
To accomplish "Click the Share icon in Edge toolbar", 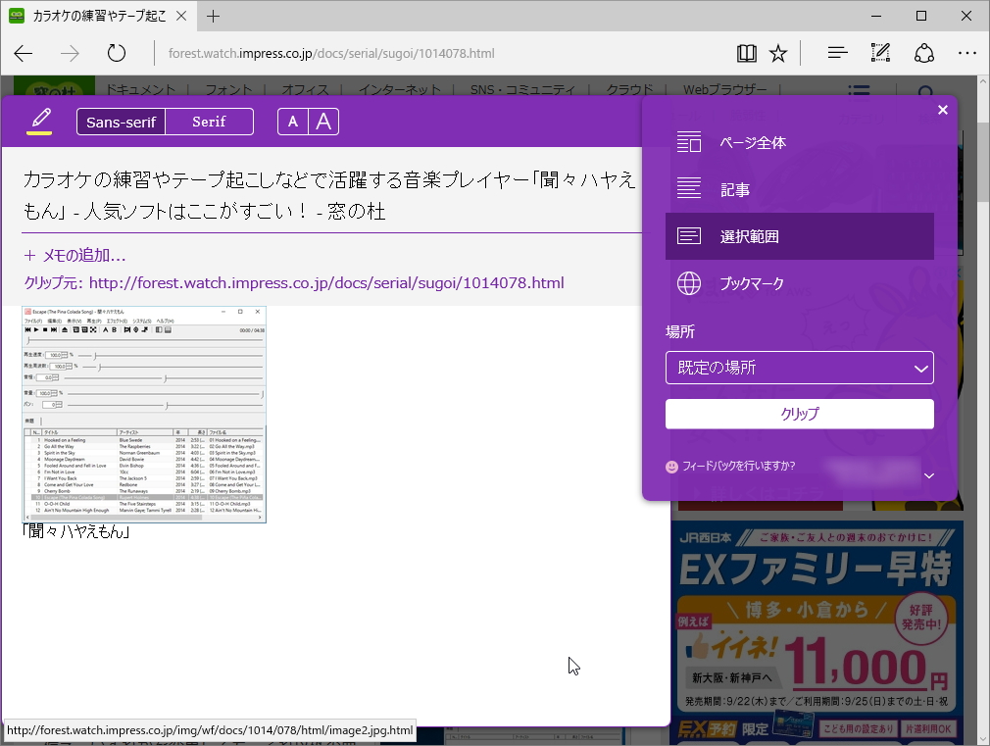I will pyautogui.click(x=924, y=53).
